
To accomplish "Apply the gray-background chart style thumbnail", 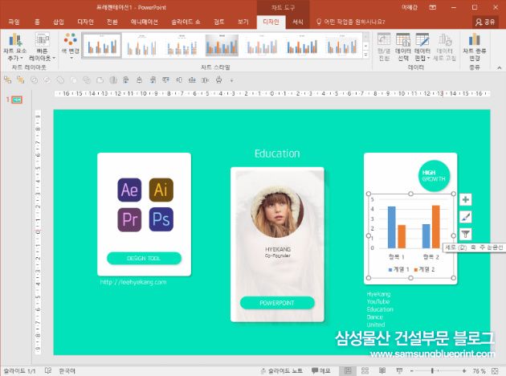I will click(x=222, y=46).
